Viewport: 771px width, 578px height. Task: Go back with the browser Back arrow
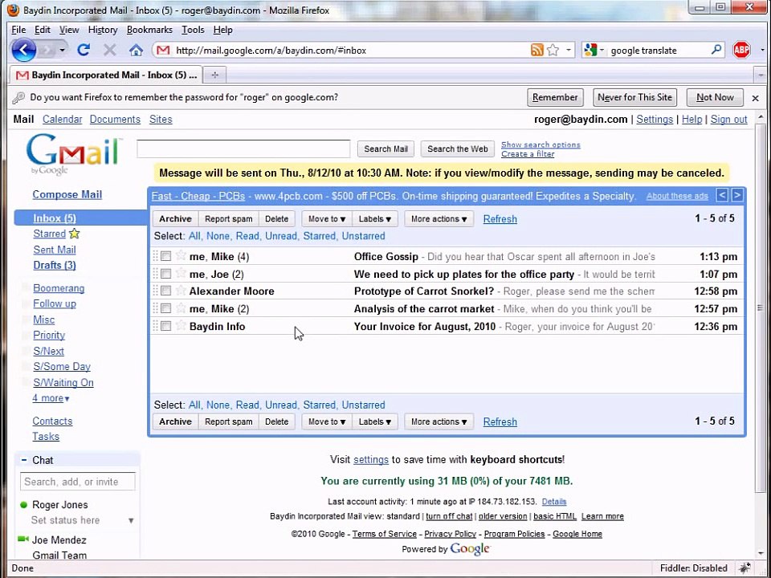click(23, 50)
